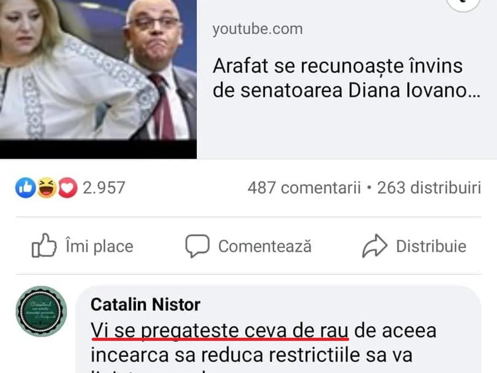Click the Îmi place text label
This screenshot has width=497, height=373.
point(99,246)
